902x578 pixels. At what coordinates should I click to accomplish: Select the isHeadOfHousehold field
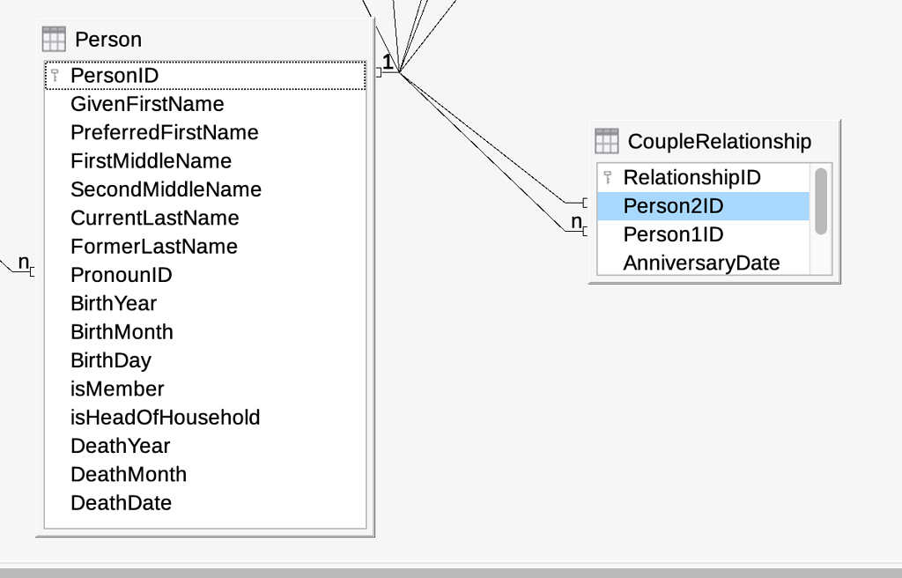coord(166,417)
